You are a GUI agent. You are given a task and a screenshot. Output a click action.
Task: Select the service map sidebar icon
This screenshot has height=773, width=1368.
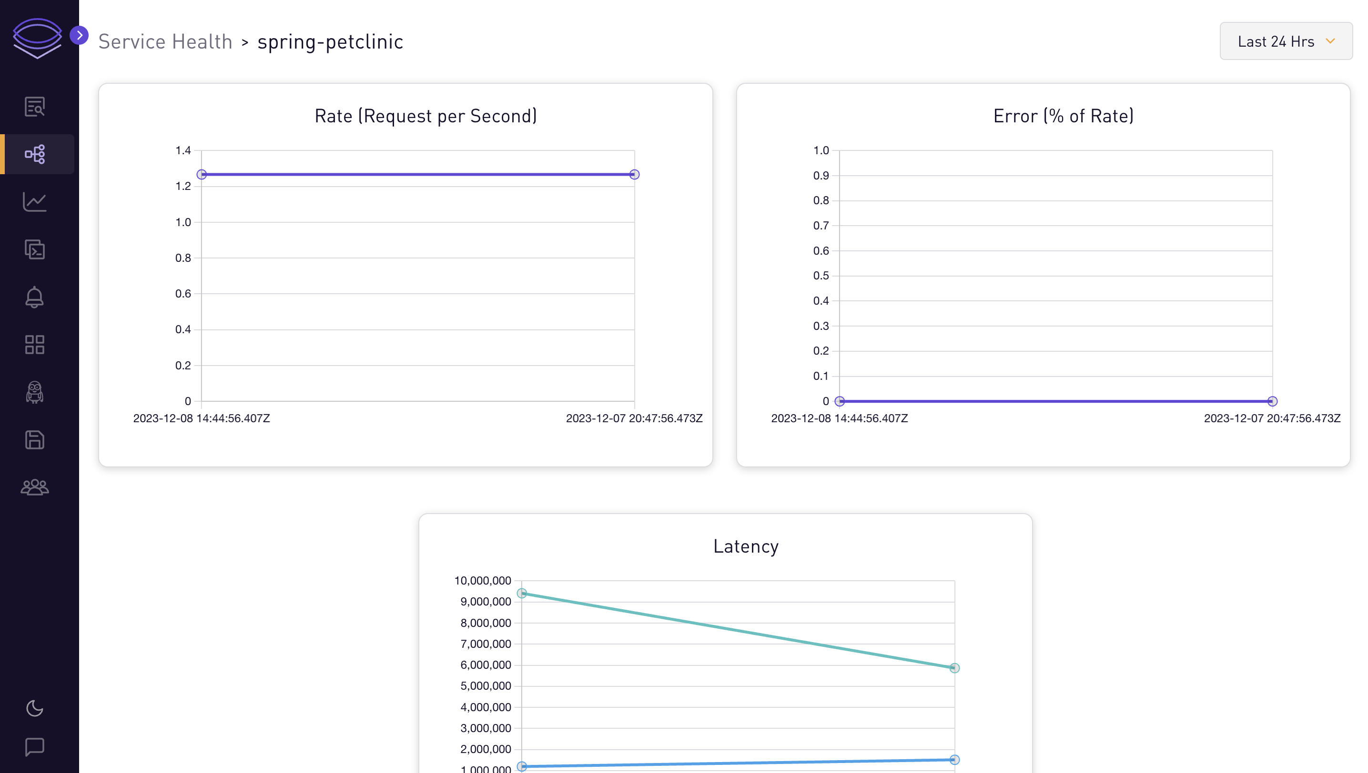tap(34, 154)
